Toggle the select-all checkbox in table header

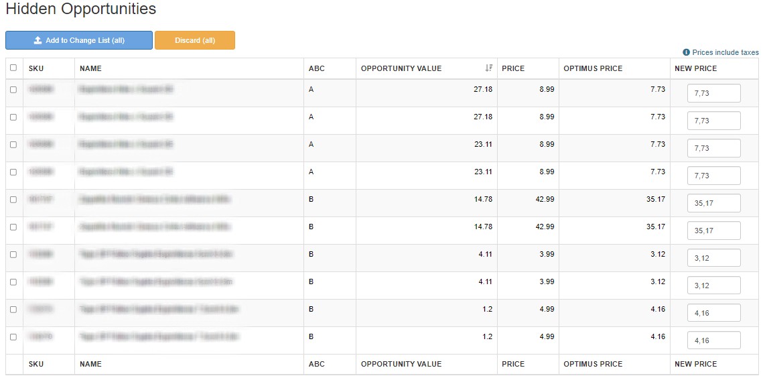(13, 68)
